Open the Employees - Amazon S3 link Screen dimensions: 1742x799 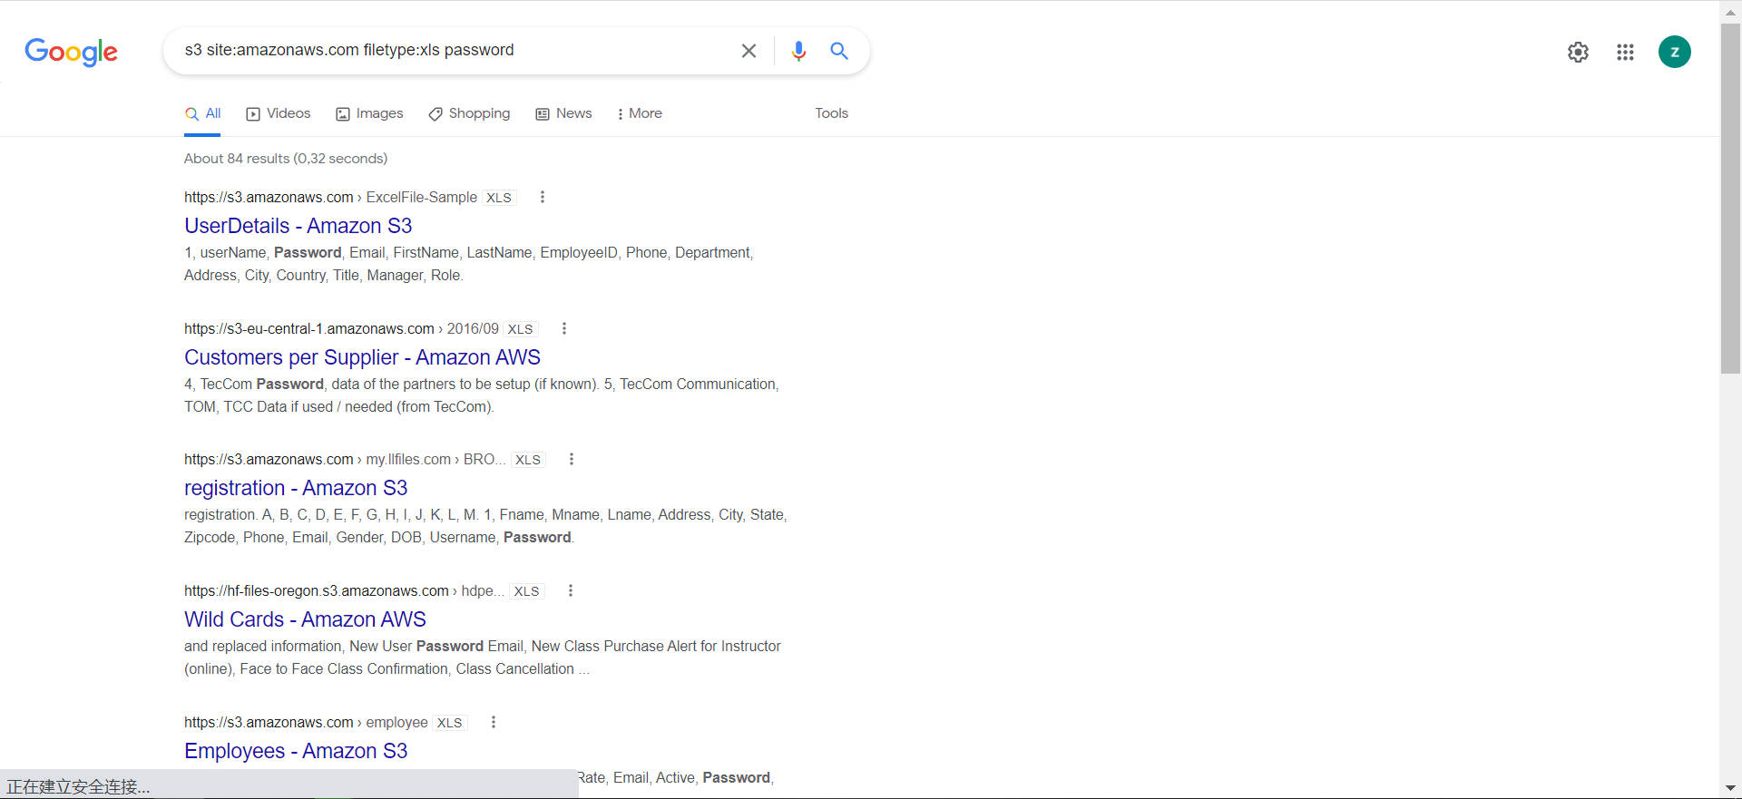(x=296, y=751)
